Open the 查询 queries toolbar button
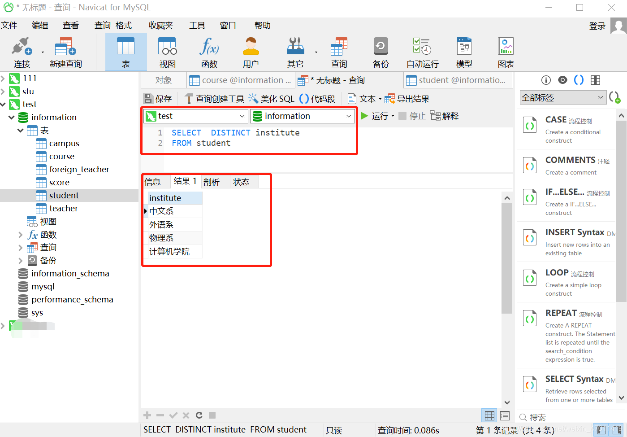Image resolution: width=627 pixels, height=437 pixels. [x=339, y=52]
